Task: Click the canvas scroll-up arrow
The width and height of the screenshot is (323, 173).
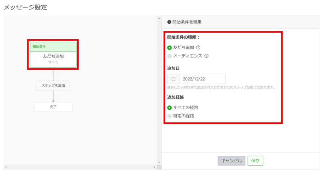Action: tap(159, 19)
